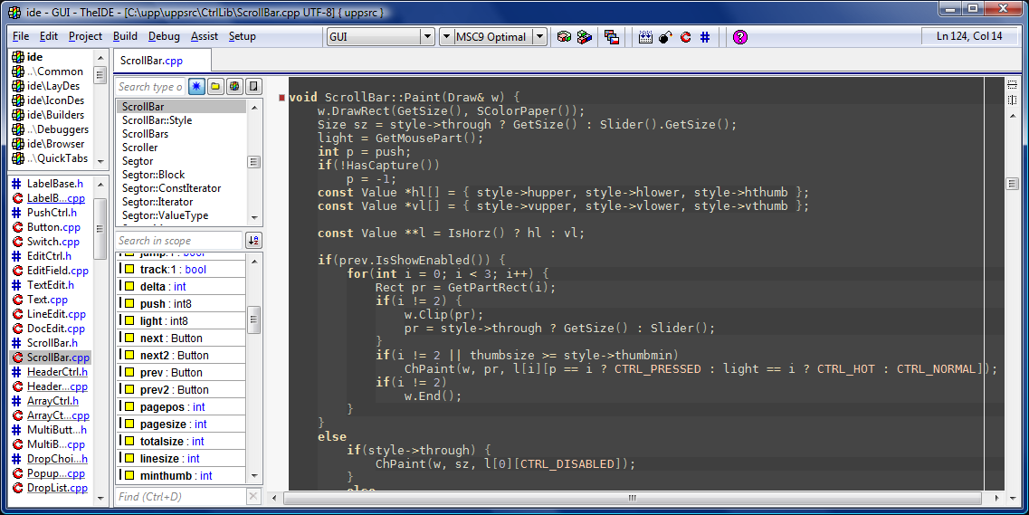Toggle the sort A-Z button beside scope search

[x=253, y=241]
